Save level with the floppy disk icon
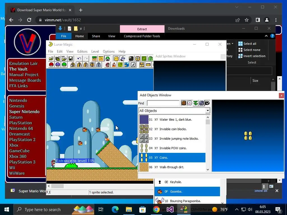This screenshot has height=215, width=287. click(71, 59)
